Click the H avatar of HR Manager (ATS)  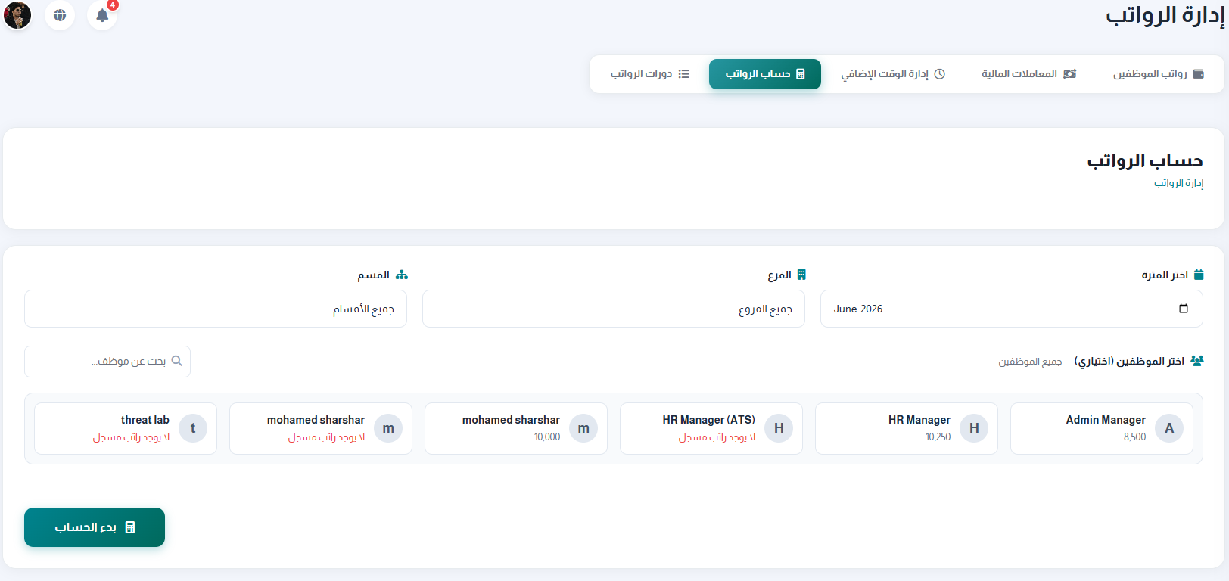click(779, 428)
